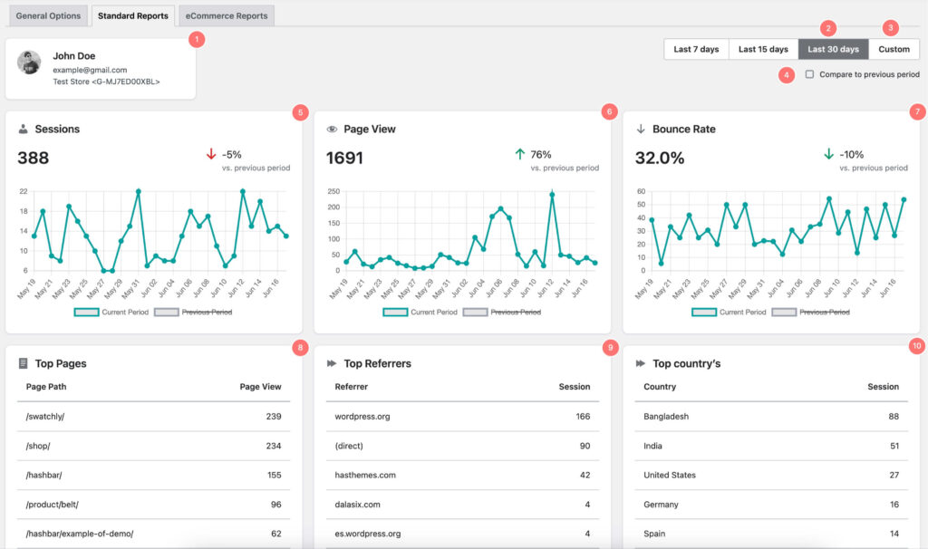Screen dimensions: 928x549
Task: Click the Sessions person icon
Action: click(24, 130)
